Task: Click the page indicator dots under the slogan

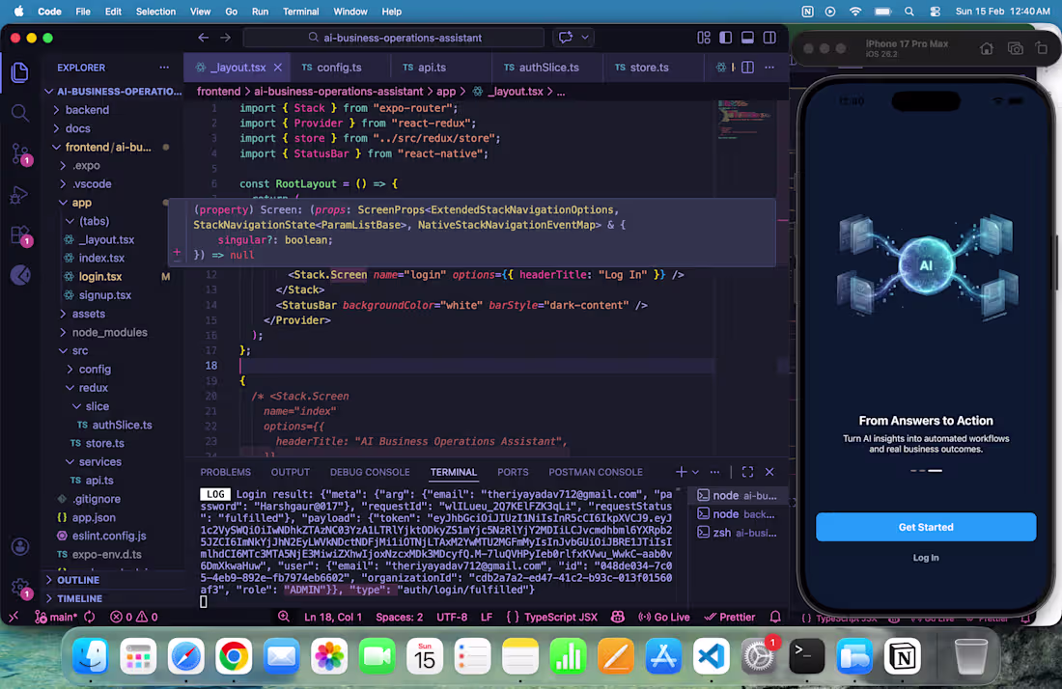Action: coord(925,471)
